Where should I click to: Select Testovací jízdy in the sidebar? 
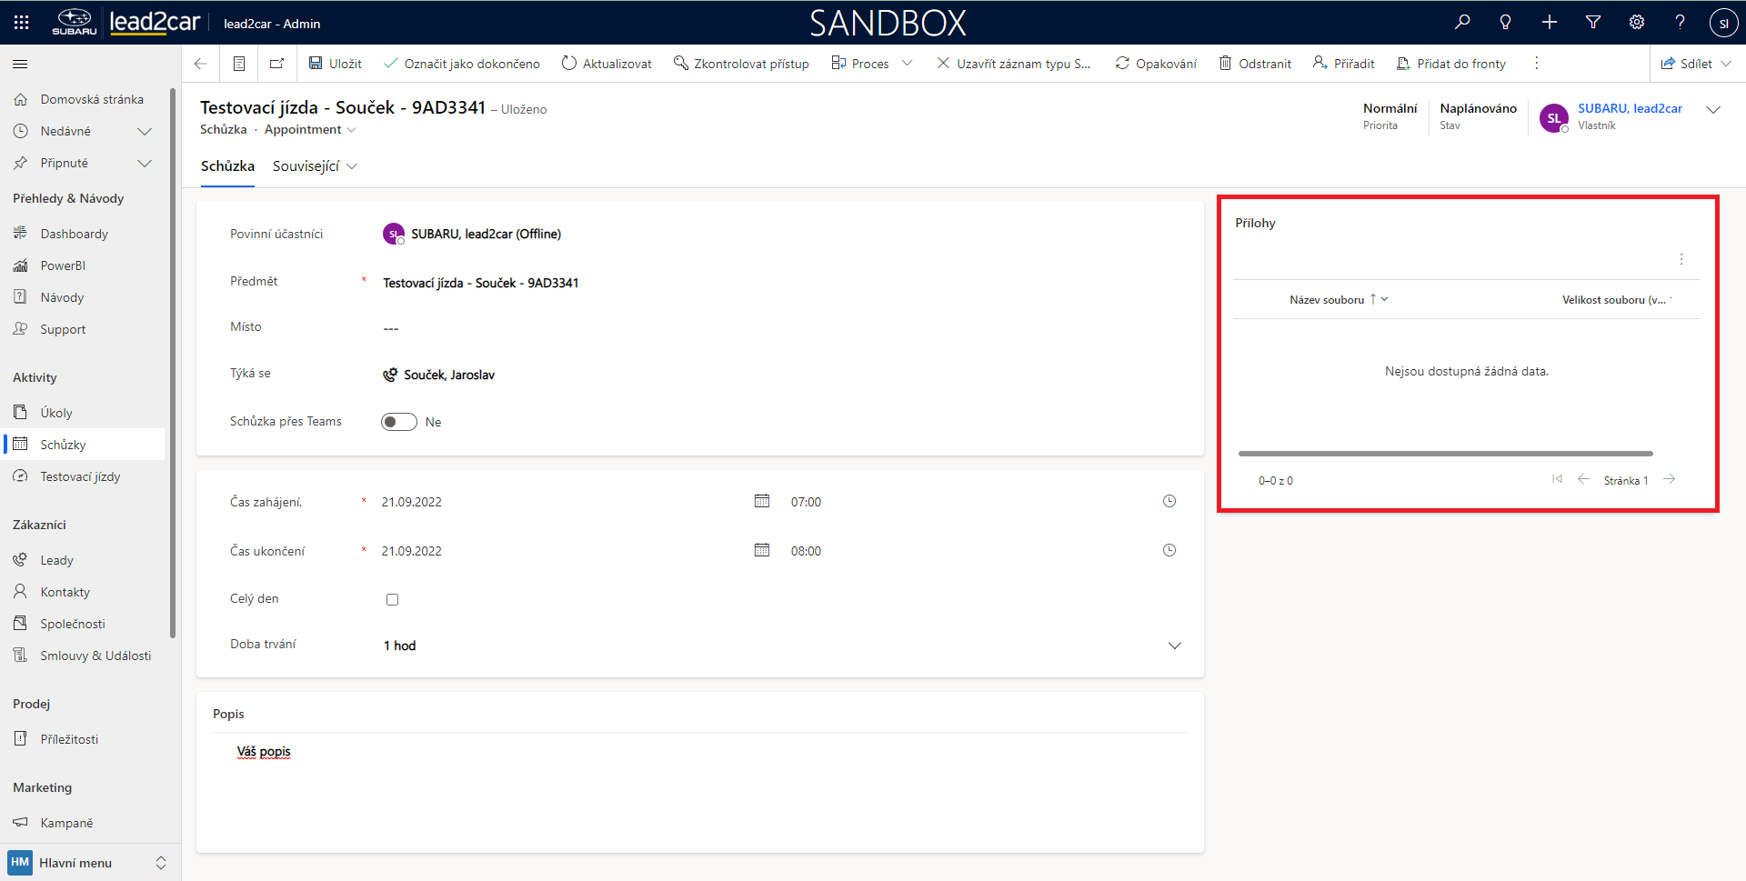pyautogui.click(x=80, y=476)
